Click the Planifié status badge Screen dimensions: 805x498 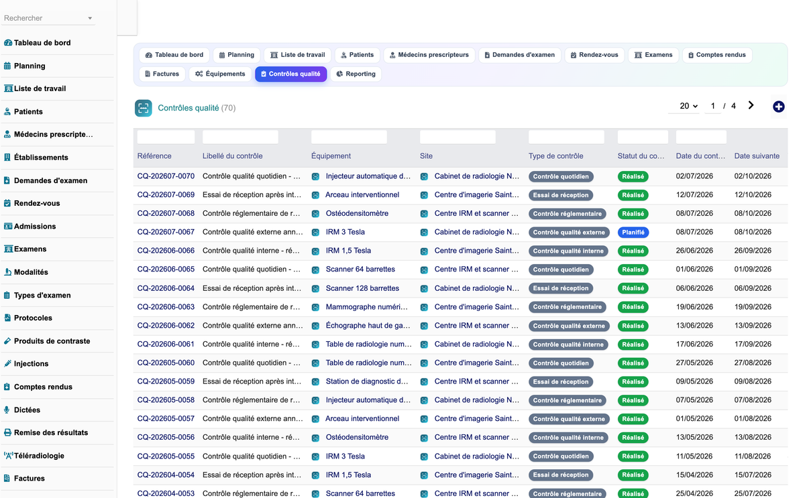point(633,233)
